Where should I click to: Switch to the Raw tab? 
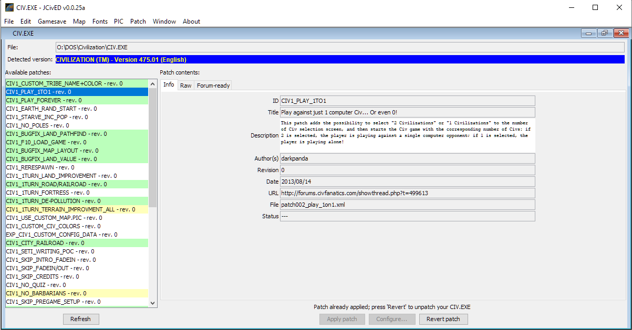click(185, 85)
